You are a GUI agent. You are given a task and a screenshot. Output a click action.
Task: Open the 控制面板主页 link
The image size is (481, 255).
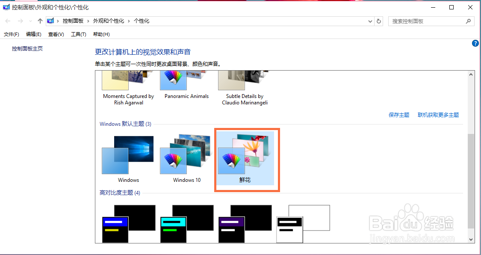click(27, 48)
